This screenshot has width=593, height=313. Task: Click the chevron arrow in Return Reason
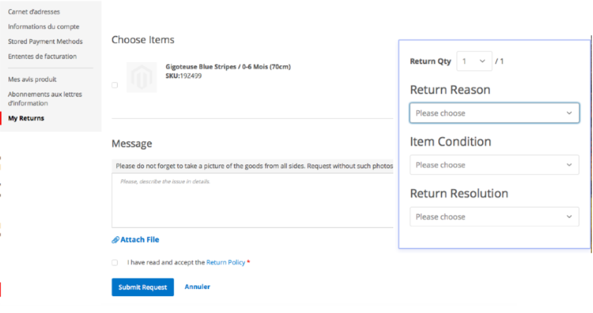569,113
